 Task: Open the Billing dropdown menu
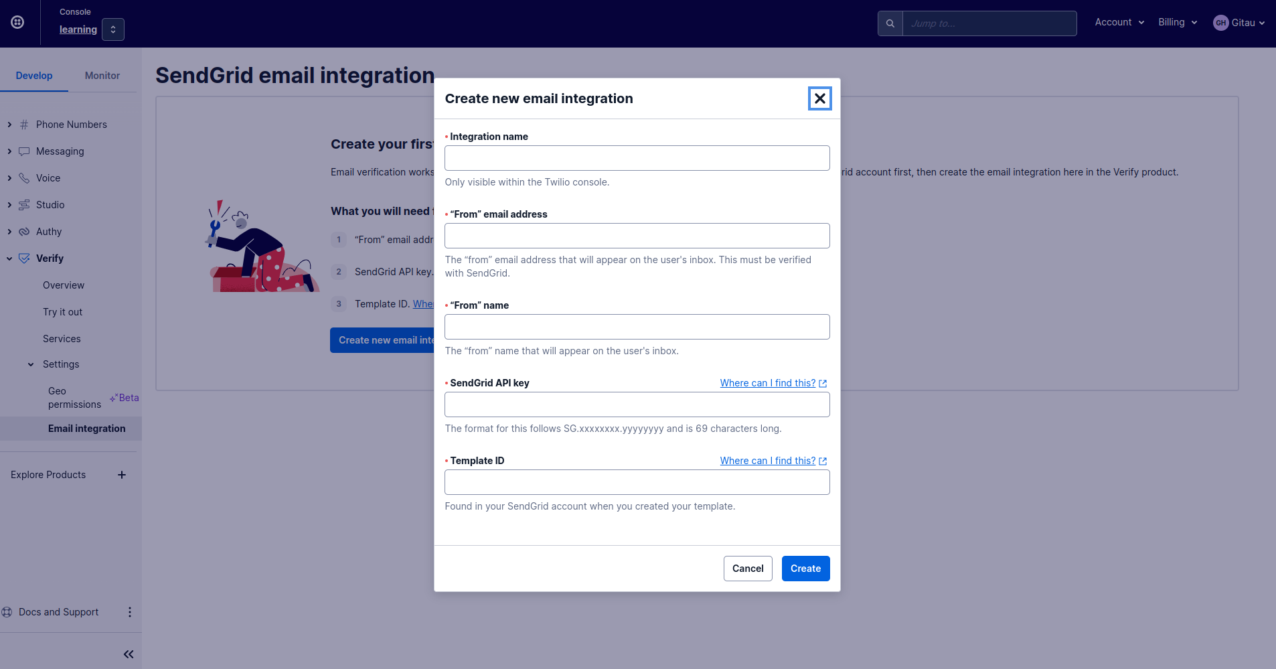click(x=1178, y=22)
